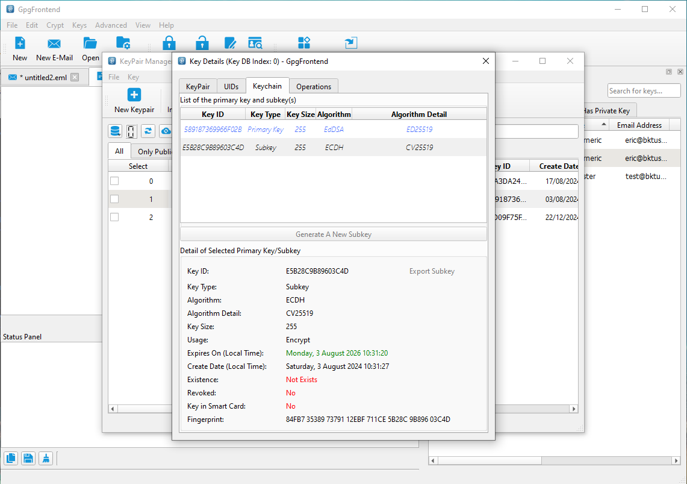The height and width of the screenshot is (484, 687).
Task: Switch to the KeyPair tab
Action: point(198,86)
